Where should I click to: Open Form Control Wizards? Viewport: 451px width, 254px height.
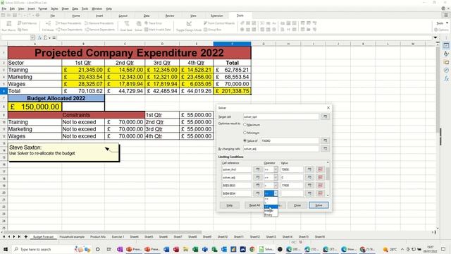[x=219, y=23]
